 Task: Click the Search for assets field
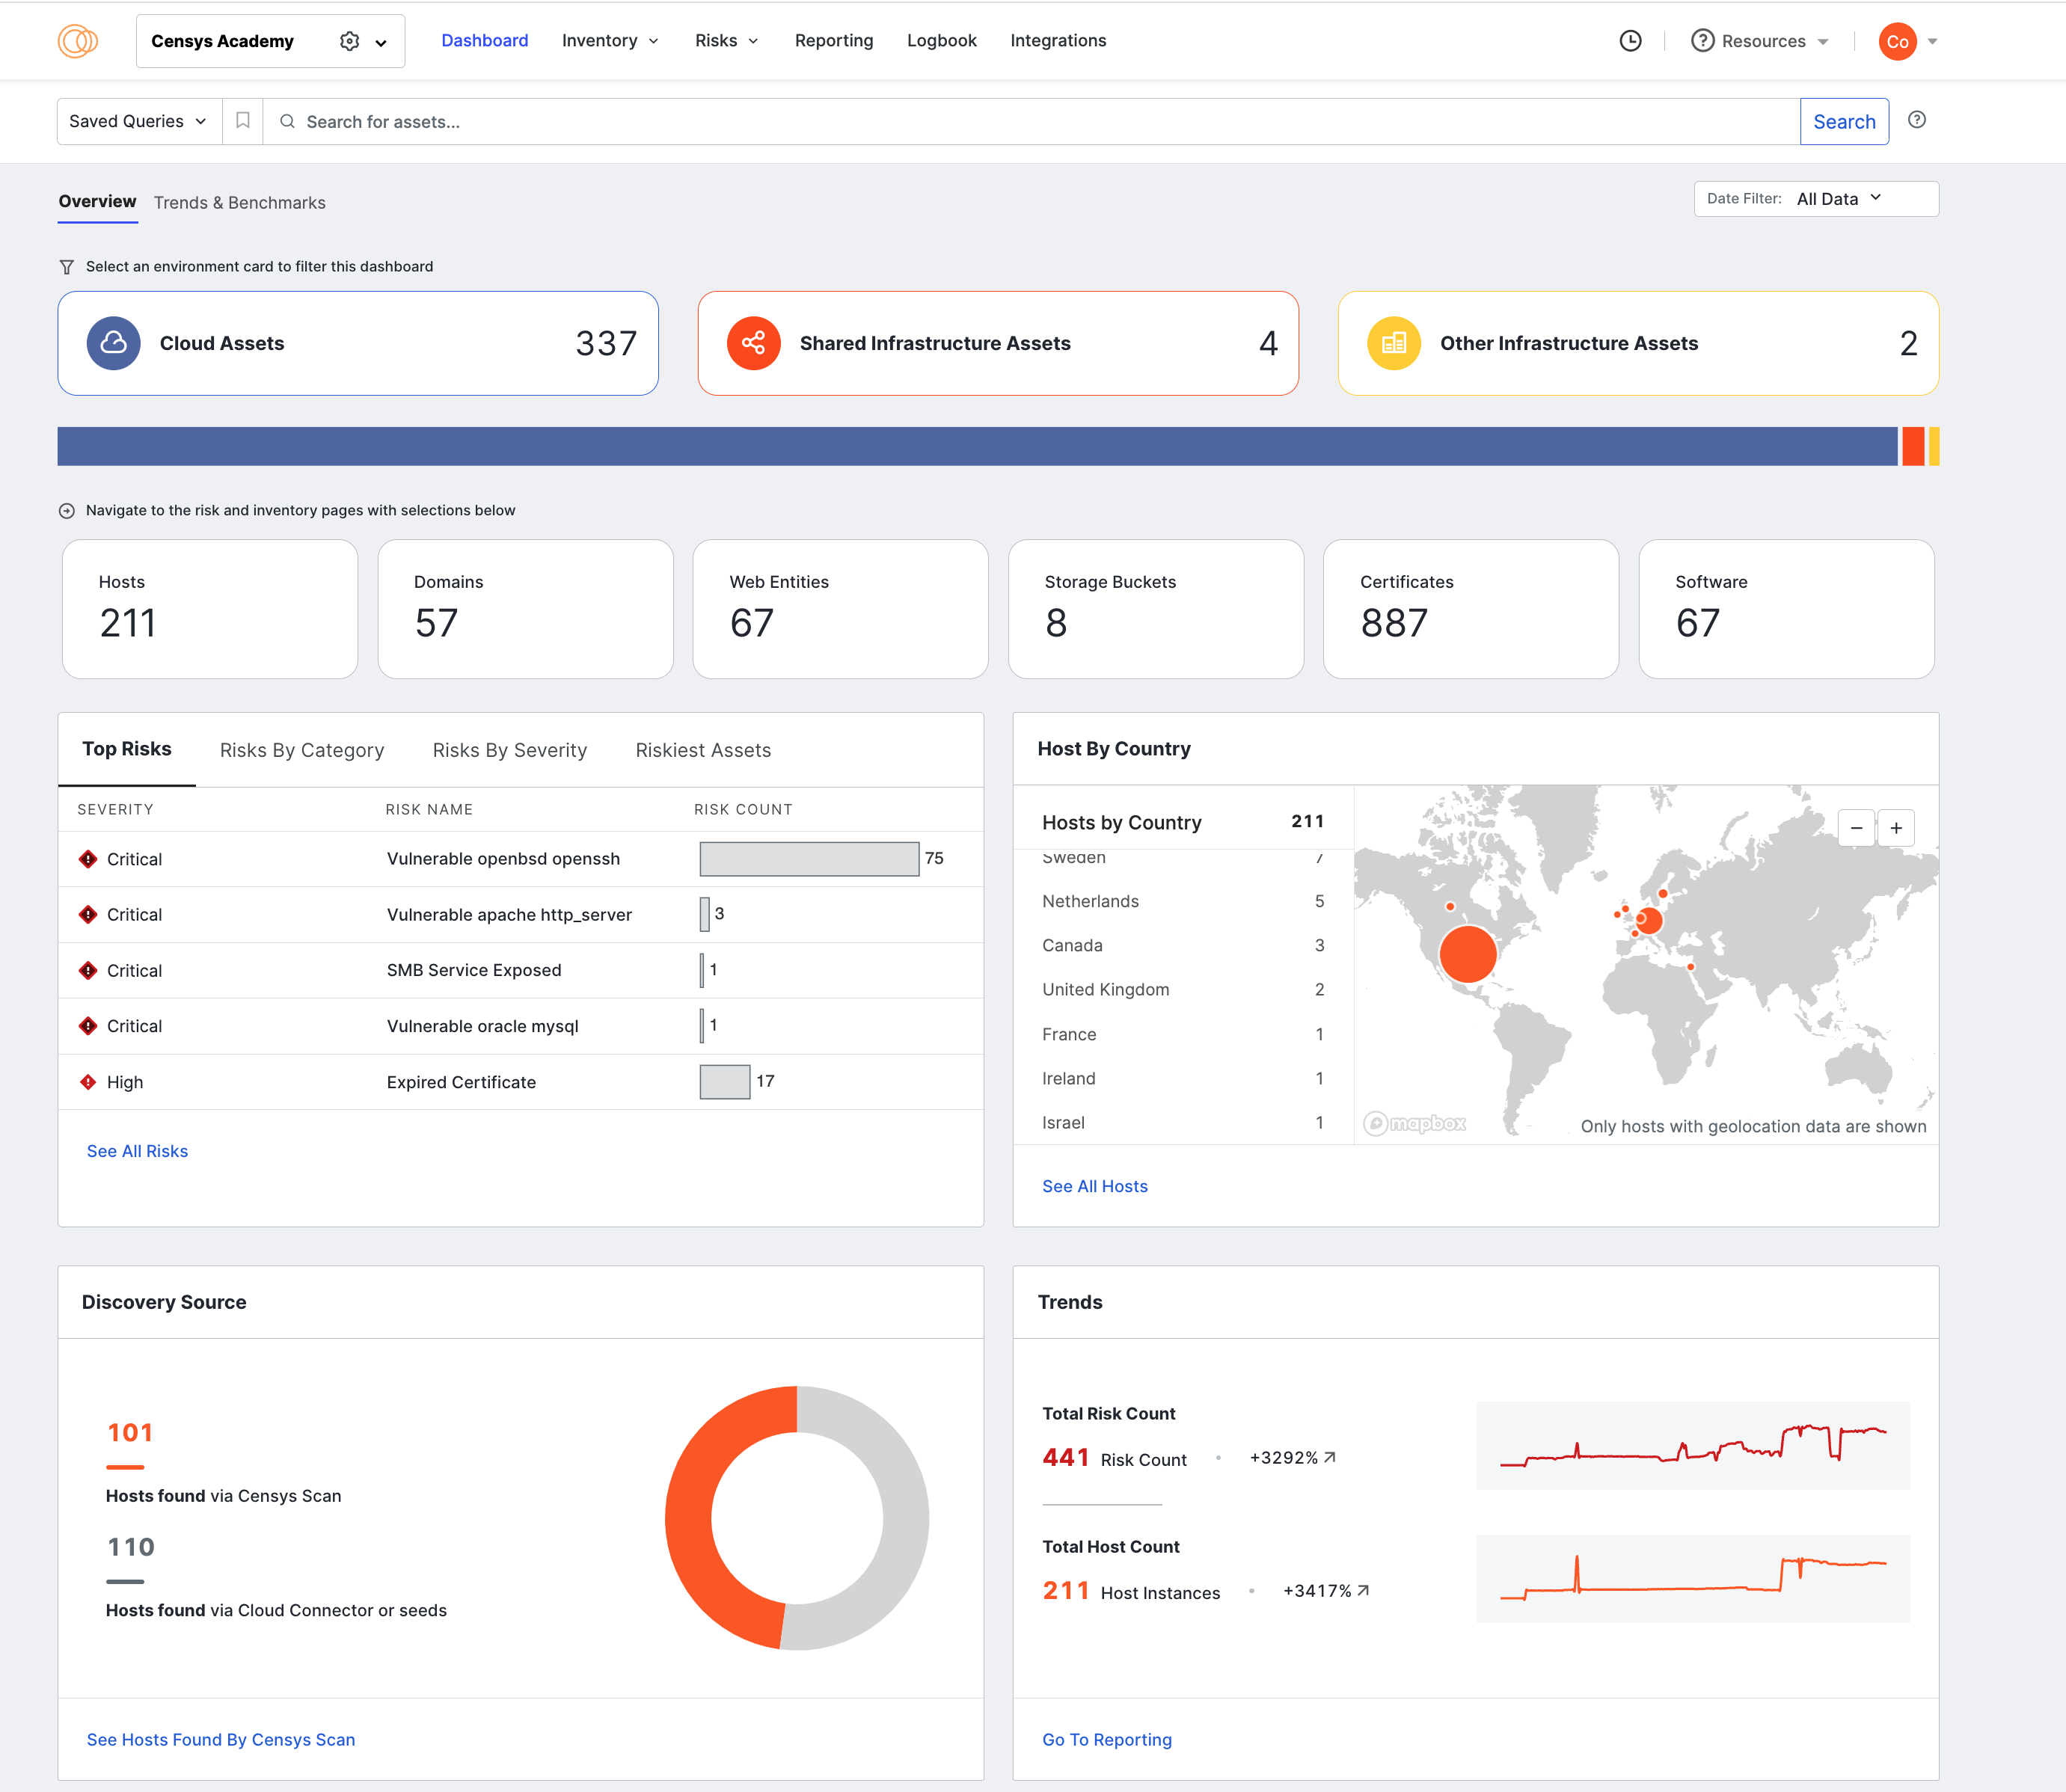coord(1032,121)
